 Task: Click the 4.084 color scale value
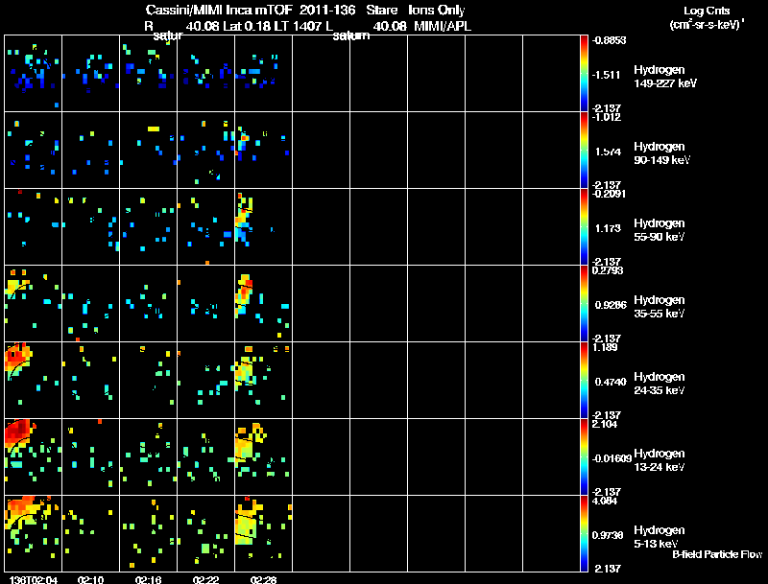(605, 501)
